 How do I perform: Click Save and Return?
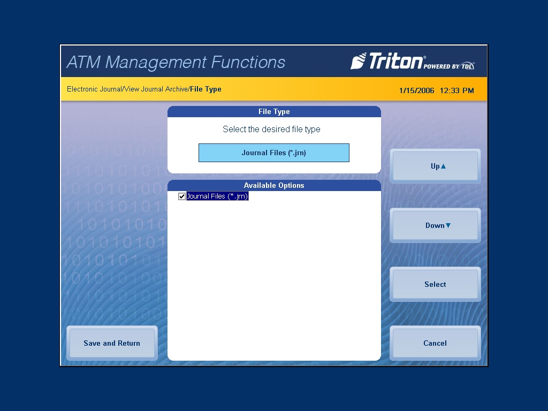pos(112,343)
